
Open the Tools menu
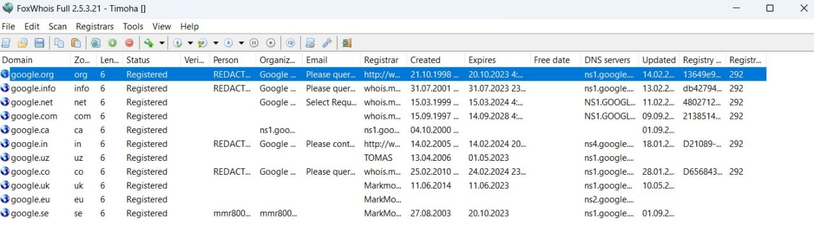coord(133,26)
